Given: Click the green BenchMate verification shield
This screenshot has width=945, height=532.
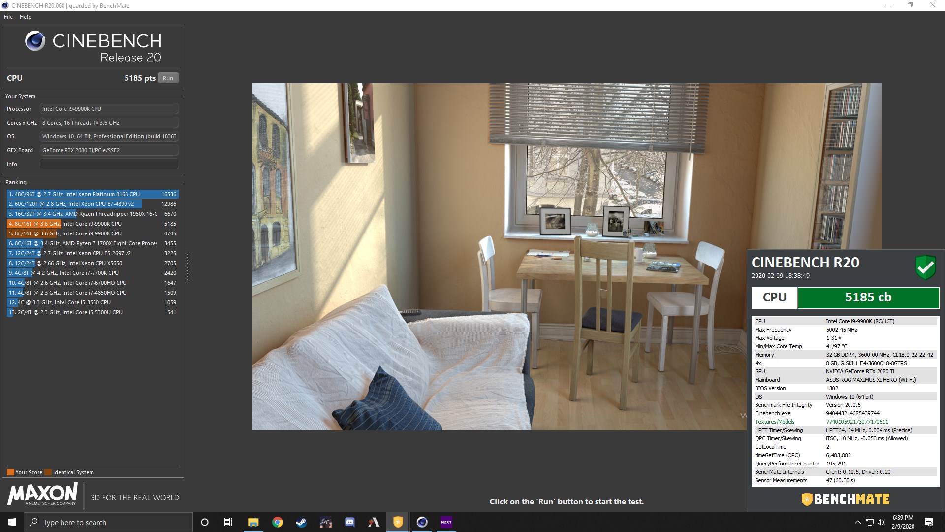Looking at the screenshot, I should click(925, 267).
